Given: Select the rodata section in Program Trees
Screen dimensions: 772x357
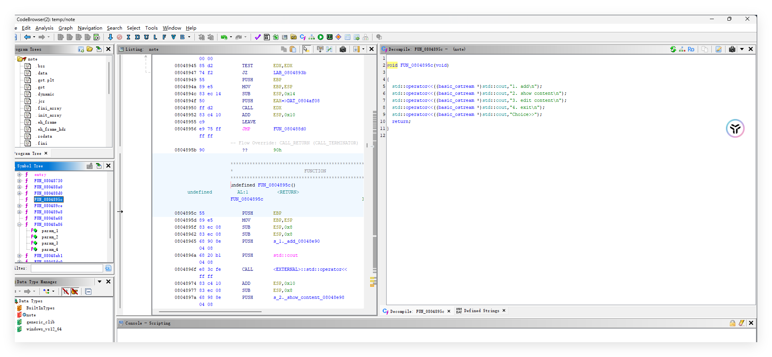Looking at the screenshot, I should click(45, 137).
